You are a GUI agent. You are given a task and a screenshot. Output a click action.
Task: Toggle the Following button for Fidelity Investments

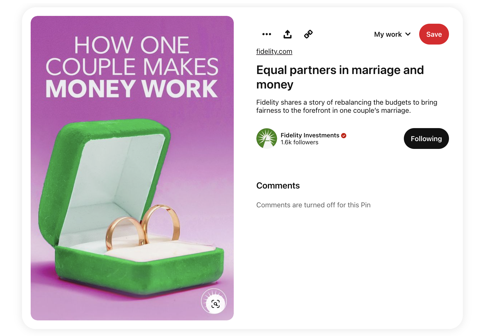pyautogui.click(x=426, y=139)
